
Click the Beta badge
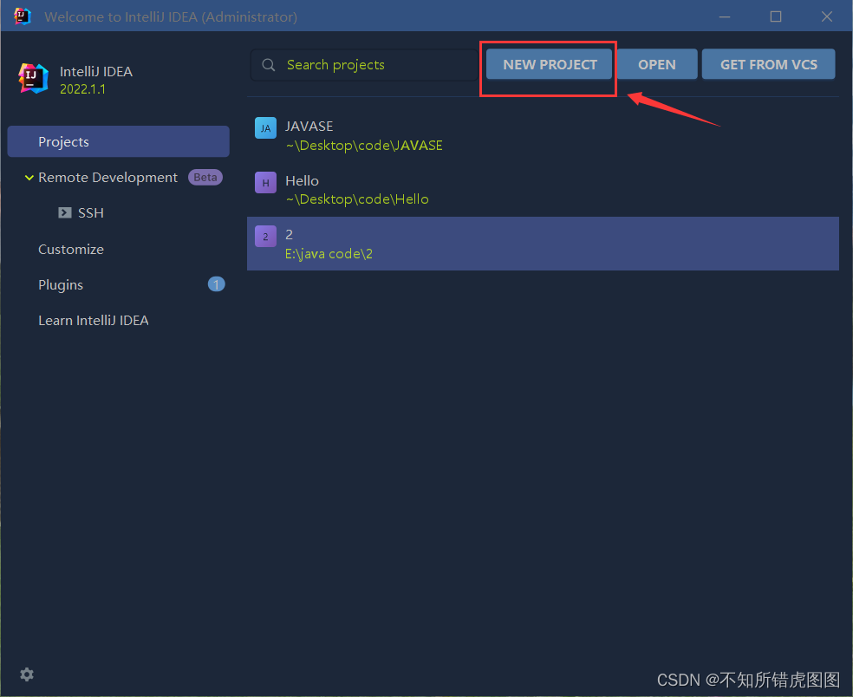click(x=205, y=178)
